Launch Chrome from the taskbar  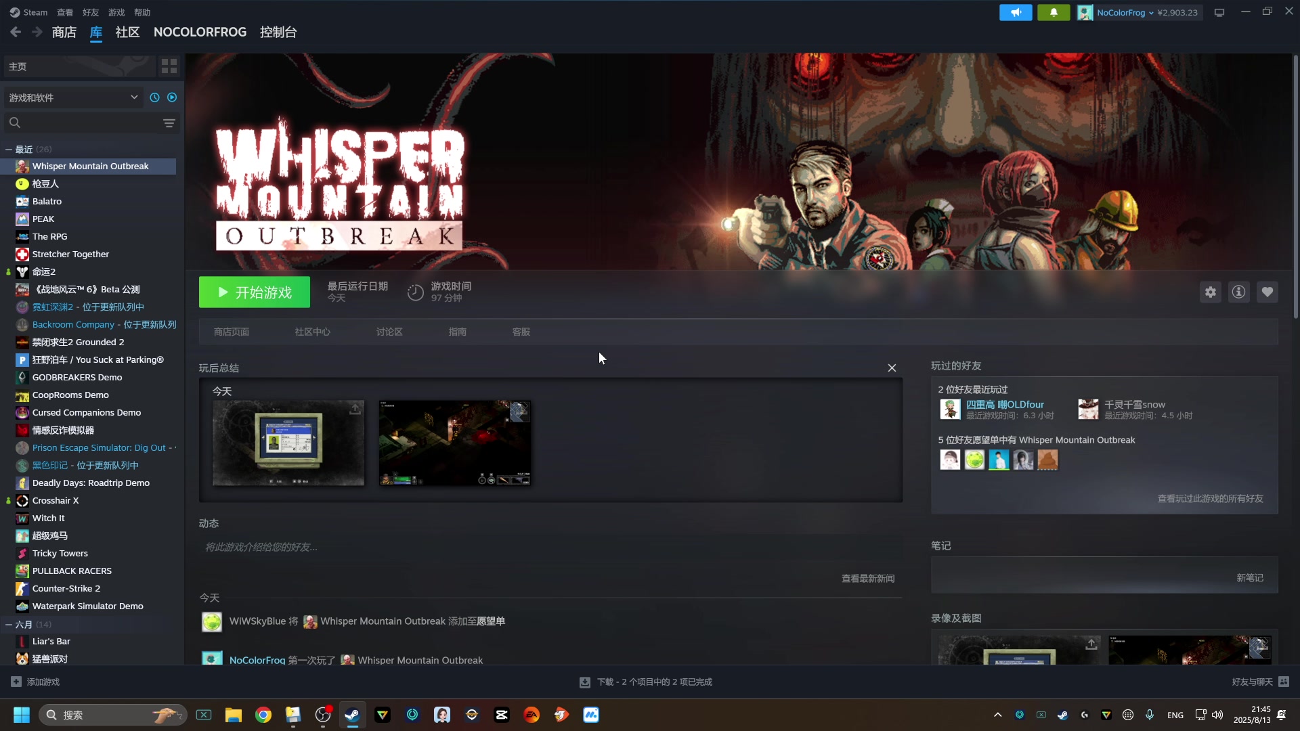tap(263, 715)
